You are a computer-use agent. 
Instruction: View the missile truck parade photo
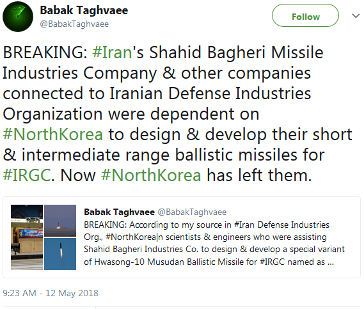(x=27, y=237)
